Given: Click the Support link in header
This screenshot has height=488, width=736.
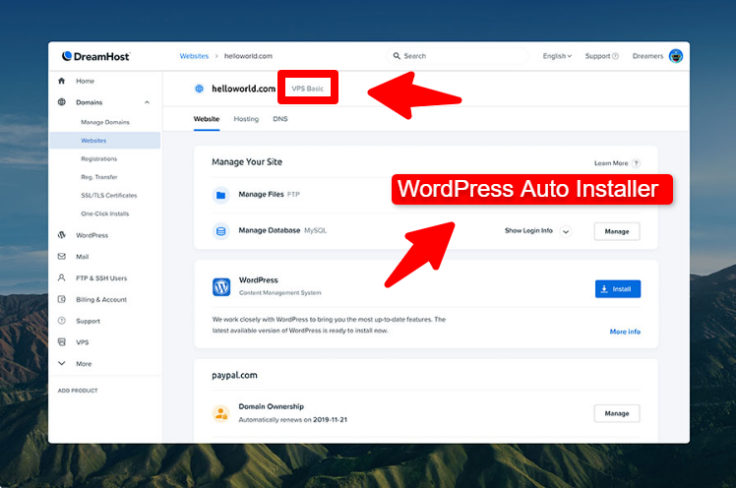Looking at the screenshot, I should point(597,56).
